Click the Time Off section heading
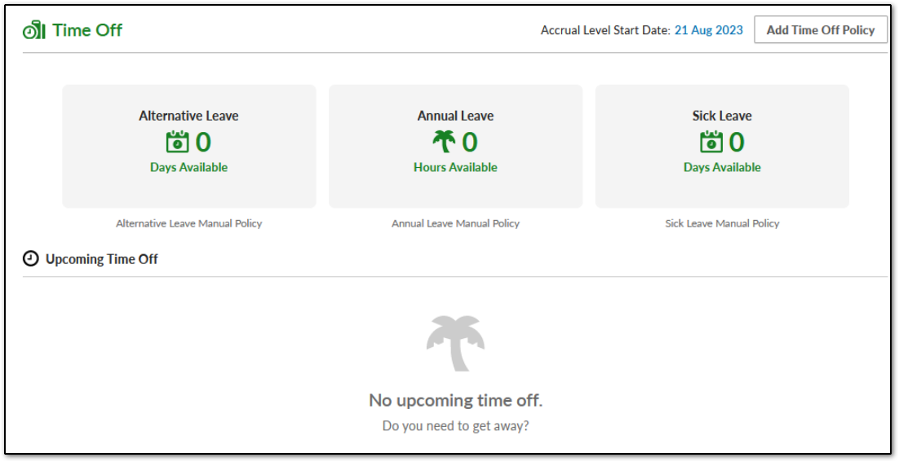The height and width of the screenshot is (462, 899). pos(87,30)
